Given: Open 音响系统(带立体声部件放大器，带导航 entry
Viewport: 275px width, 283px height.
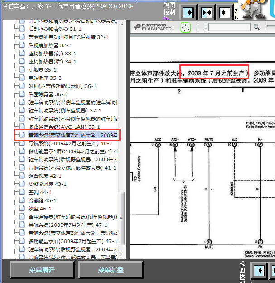Looking at the screenshot, I should [73, 233].
